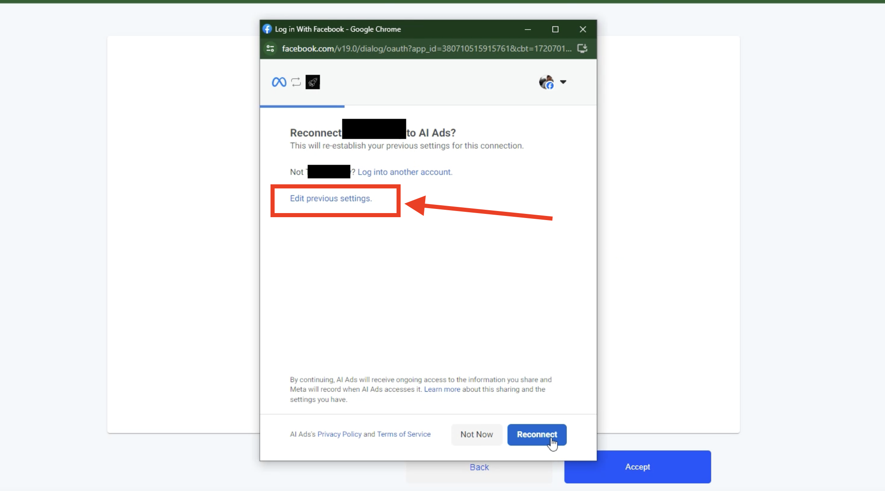Click Log into another account link

[x=405, y=172]
